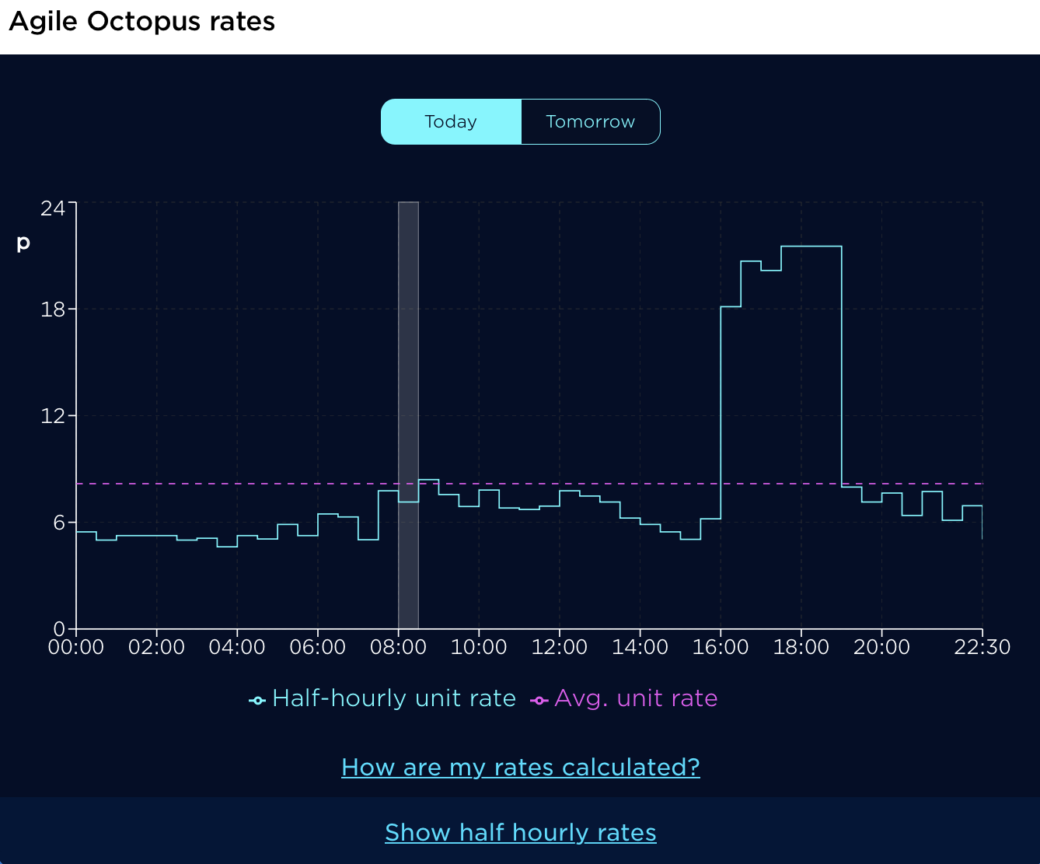Image resolution: width=1040 pixels, height=864 pixels.
Task: Select the highlighted 08:00 bar on the chart
Action: coord(407,412)
